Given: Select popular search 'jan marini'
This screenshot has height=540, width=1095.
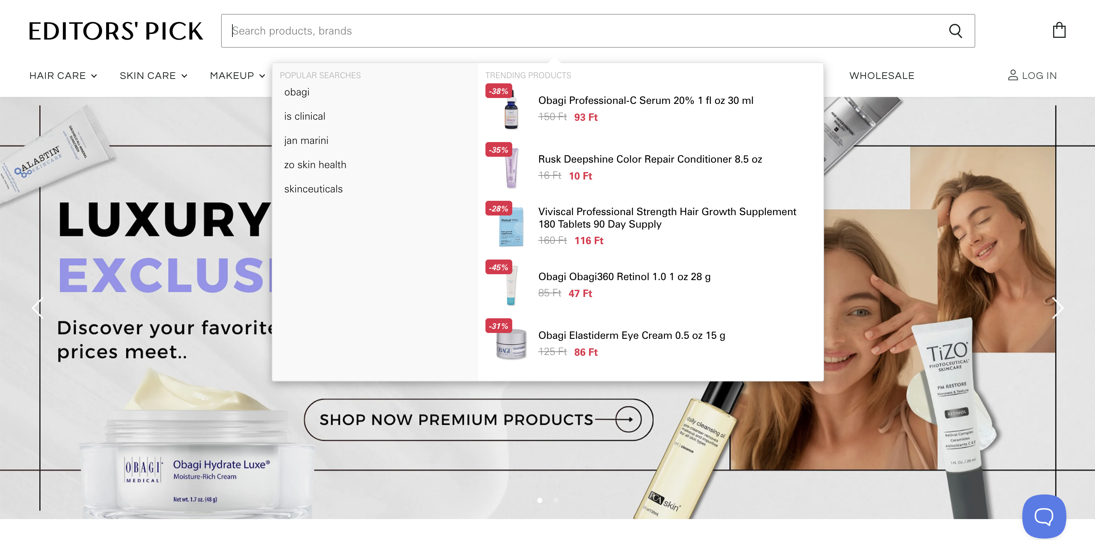Looking at the screenshot, I should (x=306, y=140).
